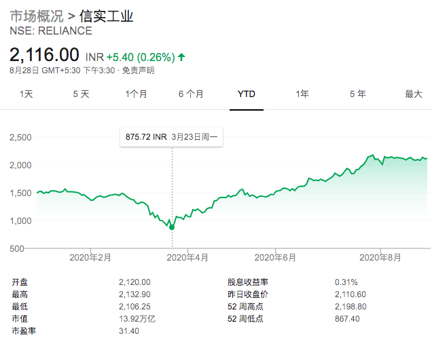432x340 pixels.
Task: Click the 52 周低点 value 867.40
Action: [x=347, y=319]
